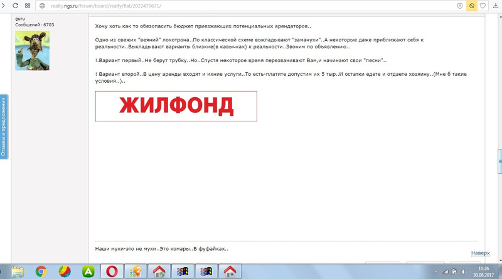Click the 'Сообщений: 6703' counter
The image size is (502, 279).
(35, 24)
